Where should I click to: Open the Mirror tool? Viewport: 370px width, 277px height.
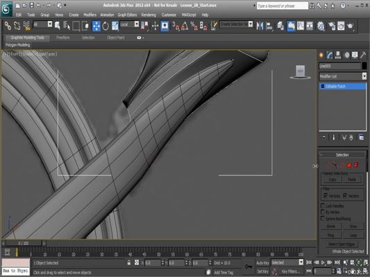pos(260,26)
